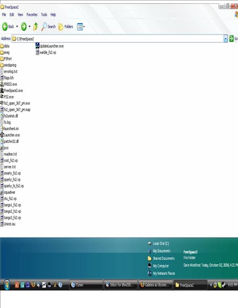Select tango2_fs2.vp file
The height and width of the screenshot is (308, 238).
11,211
